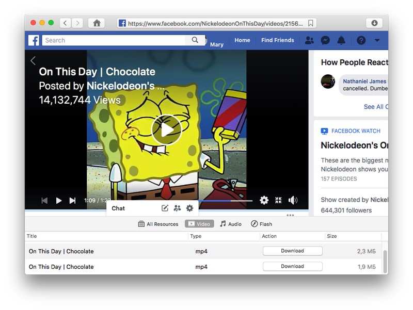Open Facebook friend requests icon
The width and height of the screenshot is (413, 310).
tap(309, 40)
